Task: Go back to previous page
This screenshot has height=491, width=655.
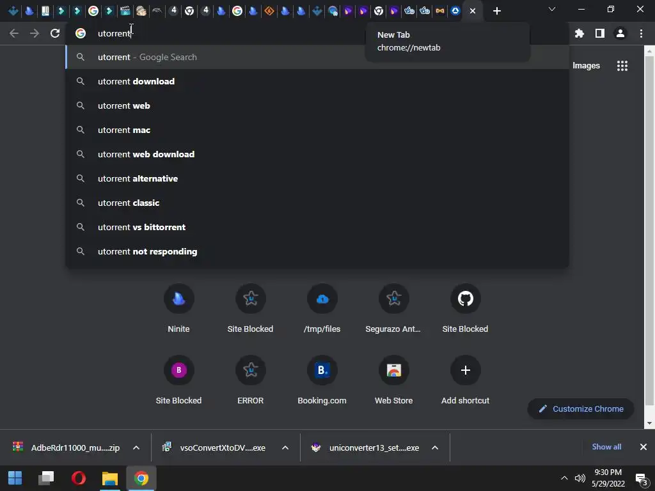Action: (x=14, y=33)
